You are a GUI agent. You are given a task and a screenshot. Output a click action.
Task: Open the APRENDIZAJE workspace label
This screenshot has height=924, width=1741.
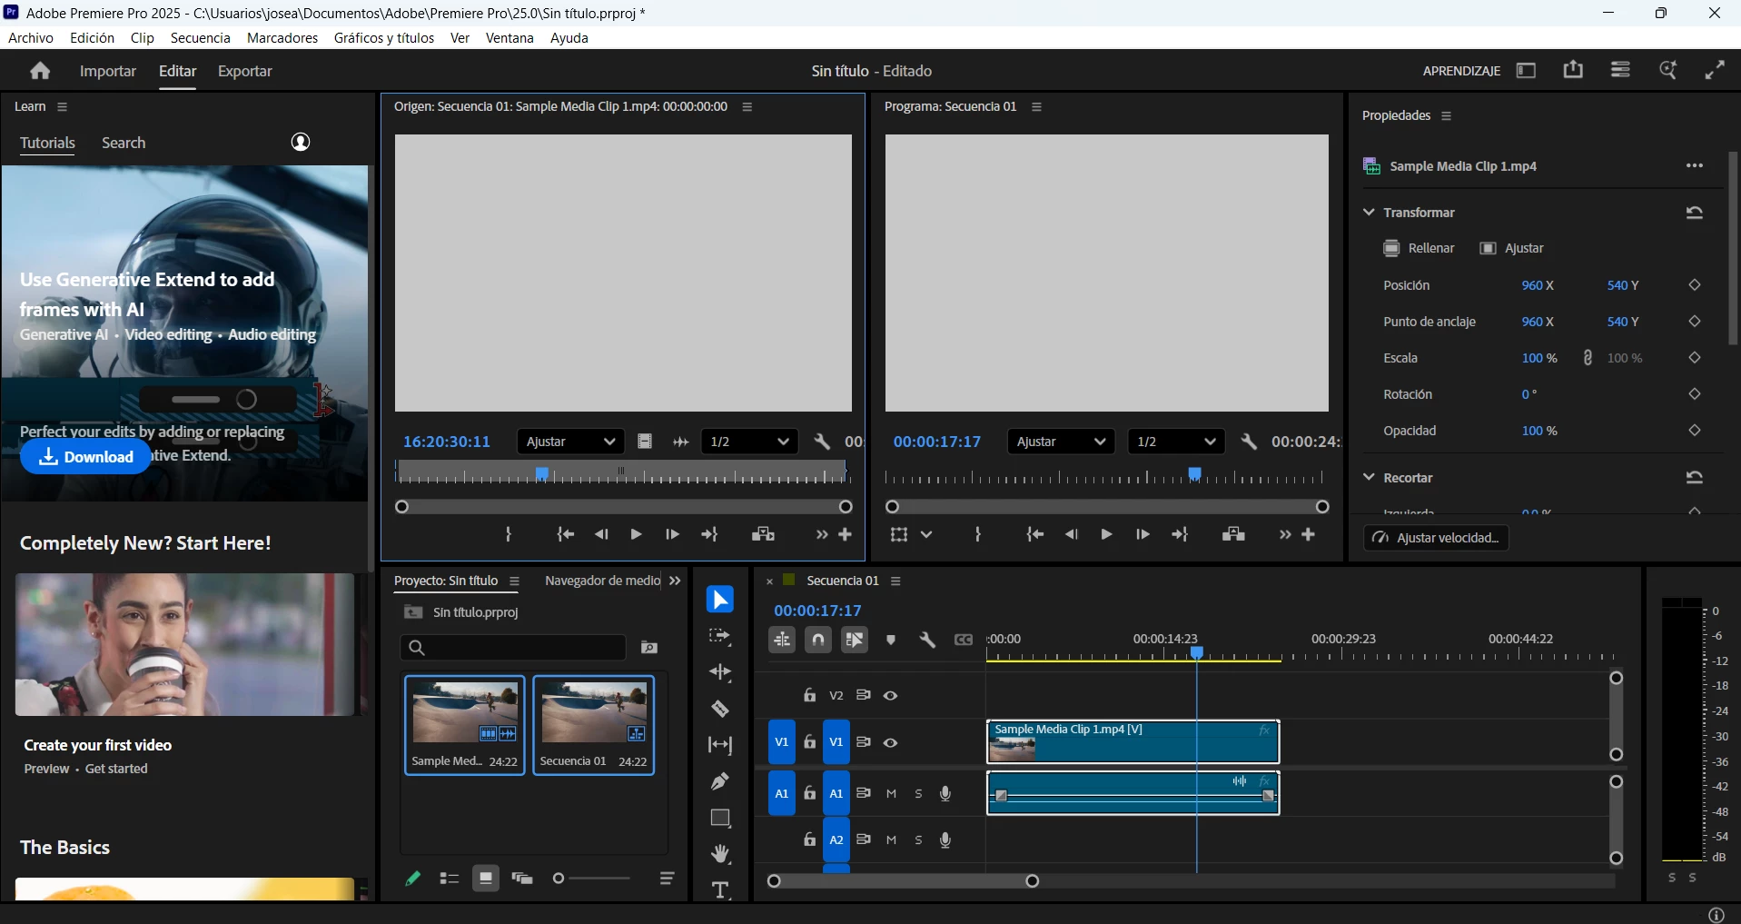tap(1461, 71)
